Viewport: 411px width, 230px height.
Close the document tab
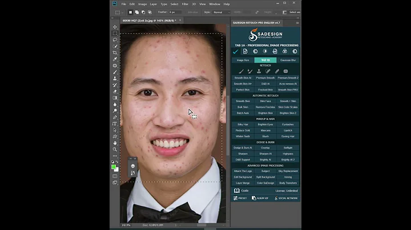pos(180,20)
